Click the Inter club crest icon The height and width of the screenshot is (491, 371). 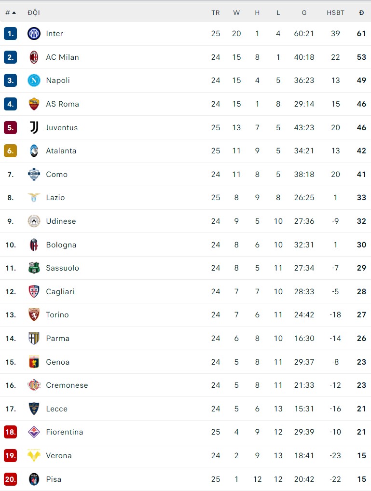tap(34, 34)
